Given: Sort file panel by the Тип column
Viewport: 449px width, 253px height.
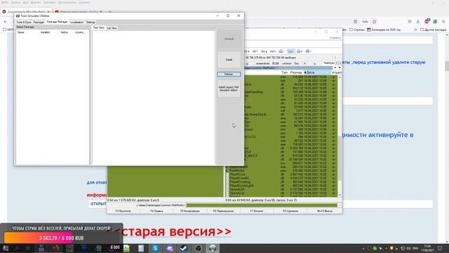Looking at the screenshot, I should tap(284, 72).
